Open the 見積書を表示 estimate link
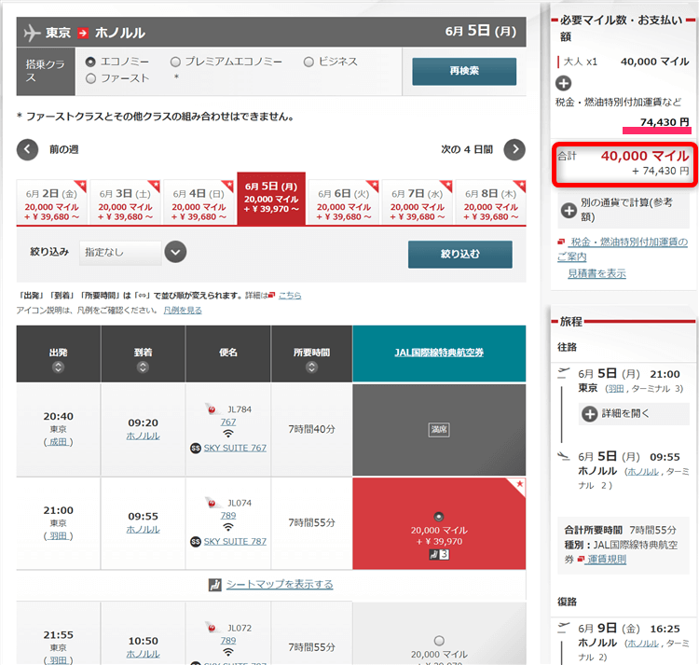The height and width of the screenshot is (665, 699). (x=596, y=273)
